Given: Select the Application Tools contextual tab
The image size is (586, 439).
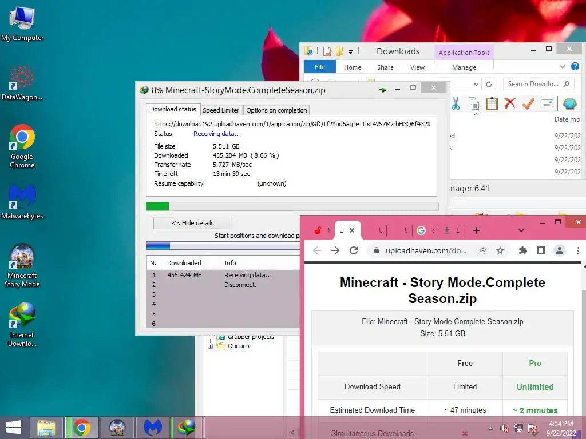Looking at the screenshot, I should click(464, 53).
